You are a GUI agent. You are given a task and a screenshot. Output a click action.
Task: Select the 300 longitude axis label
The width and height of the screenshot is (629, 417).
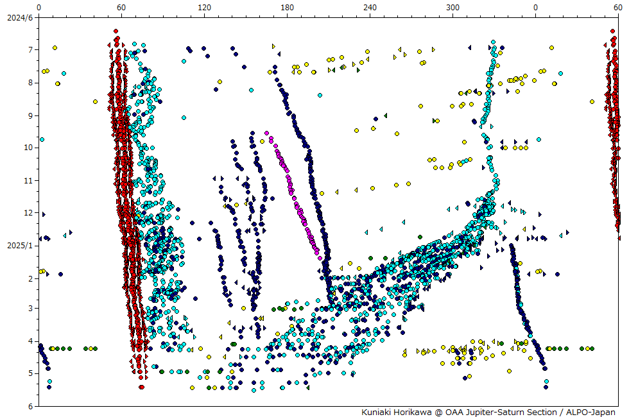[453, 7]
